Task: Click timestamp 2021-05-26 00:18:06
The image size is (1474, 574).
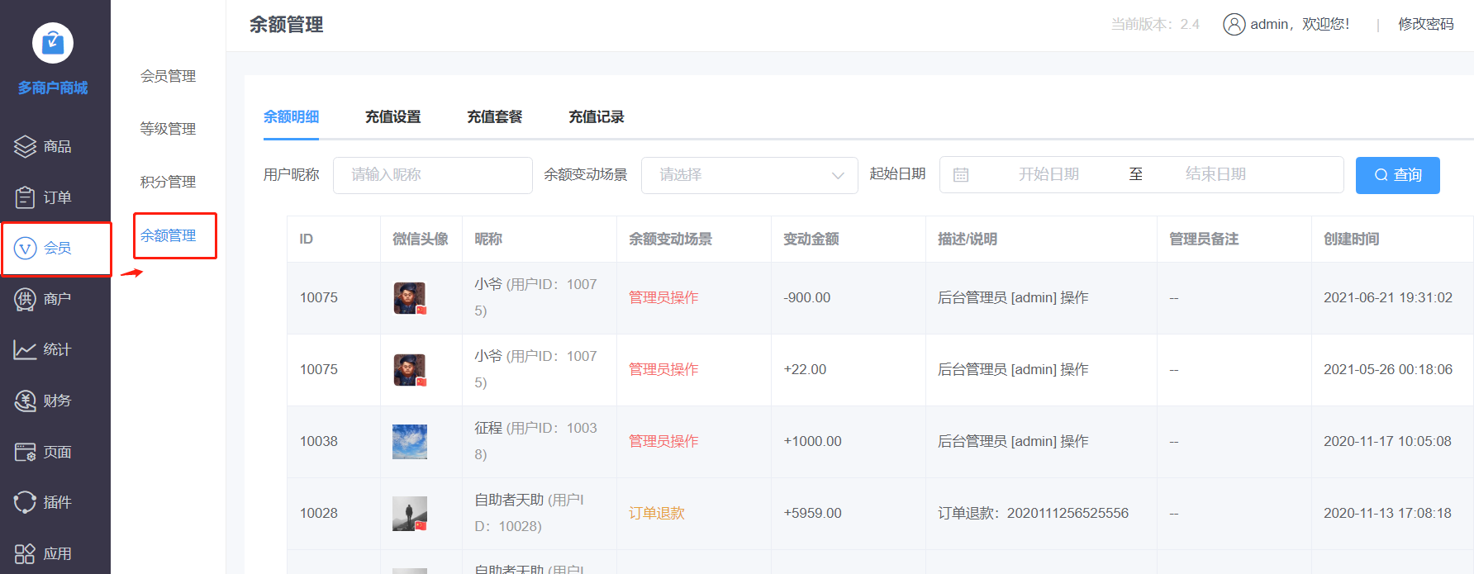Action: 1388,369
